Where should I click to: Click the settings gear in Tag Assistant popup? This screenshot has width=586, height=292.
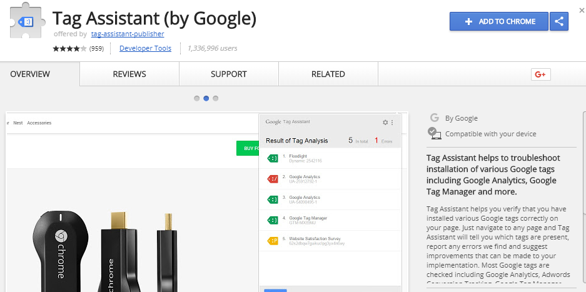(x=385, y=123)
